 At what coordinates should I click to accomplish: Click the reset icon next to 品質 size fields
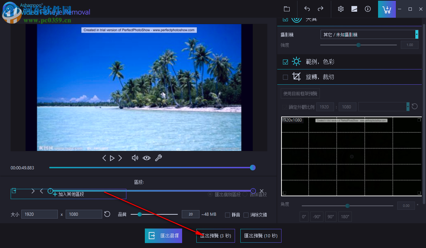(x=108, y=214)
